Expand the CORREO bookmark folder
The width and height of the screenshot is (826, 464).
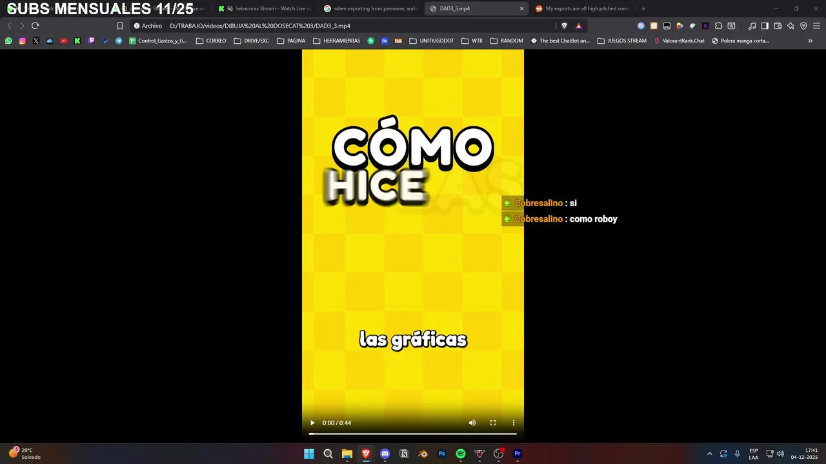[211, 41]
